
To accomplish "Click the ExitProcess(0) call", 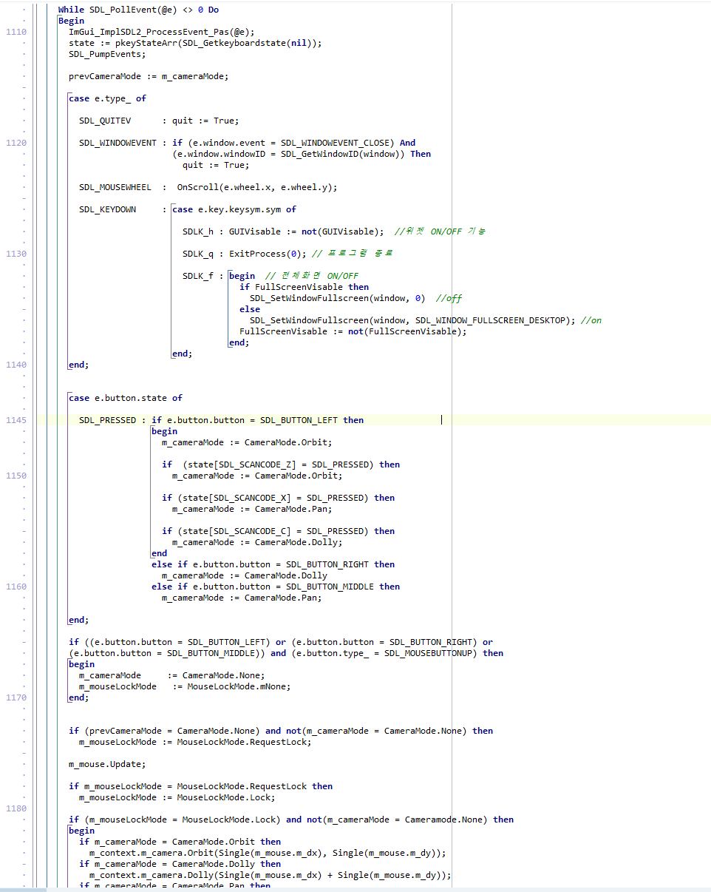I will (268, 254).
